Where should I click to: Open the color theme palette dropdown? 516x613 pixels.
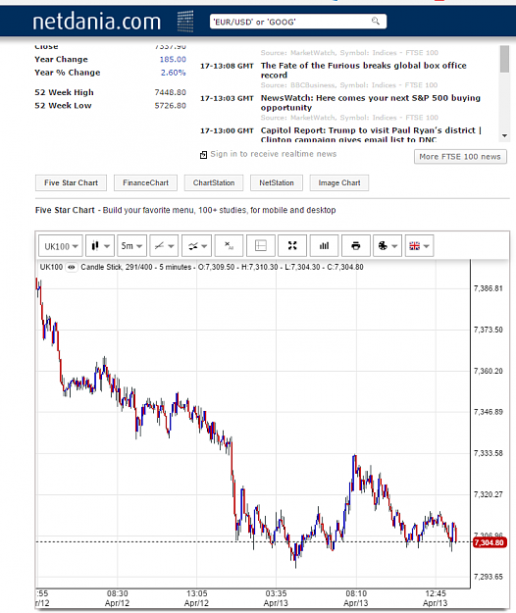coord(387,246)
